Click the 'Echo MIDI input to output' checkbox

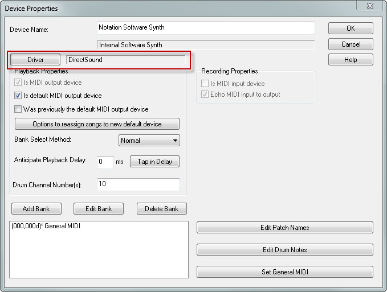pyautogui.click(x=205, y=94)
